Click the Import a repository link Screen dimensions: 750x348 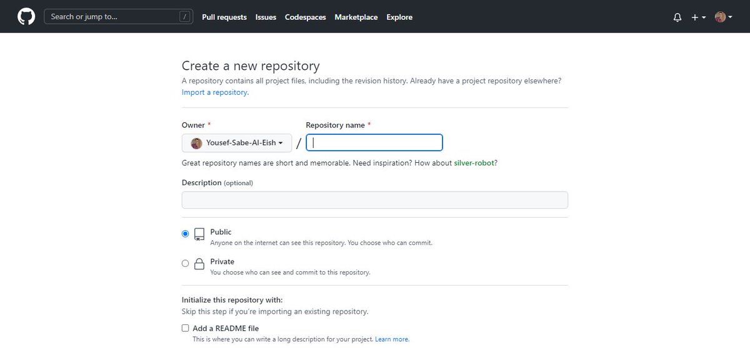[214, 92]
